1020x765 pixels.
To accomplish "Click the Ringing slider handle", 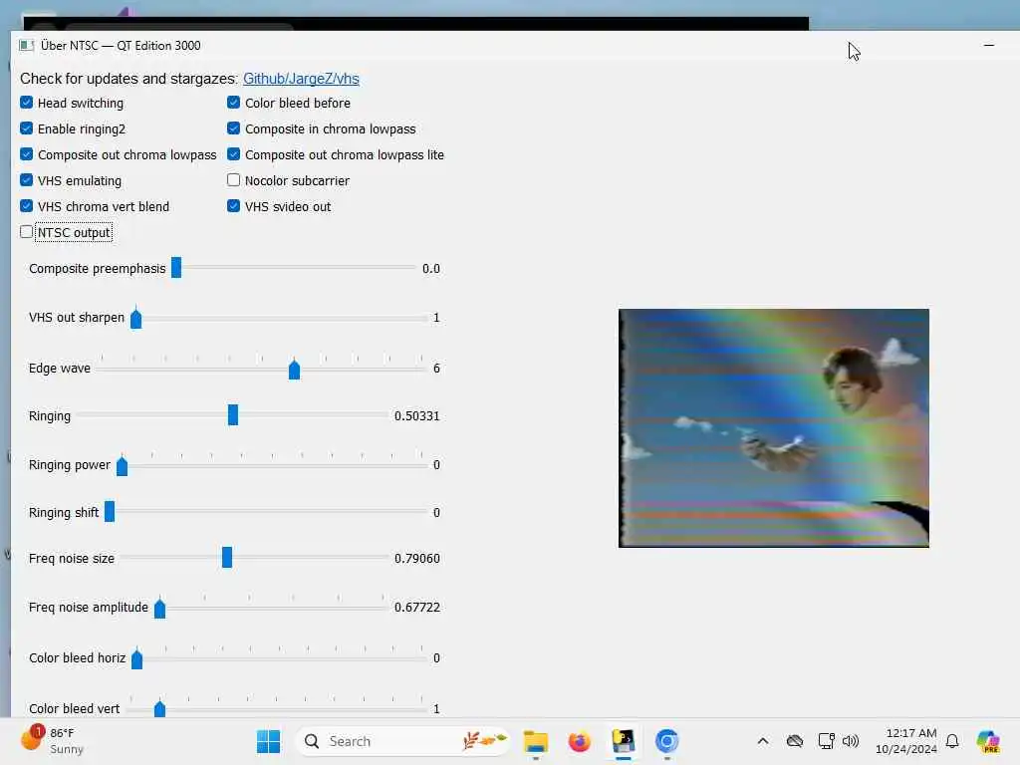I will pyautogui.click(x=233, y=415).
